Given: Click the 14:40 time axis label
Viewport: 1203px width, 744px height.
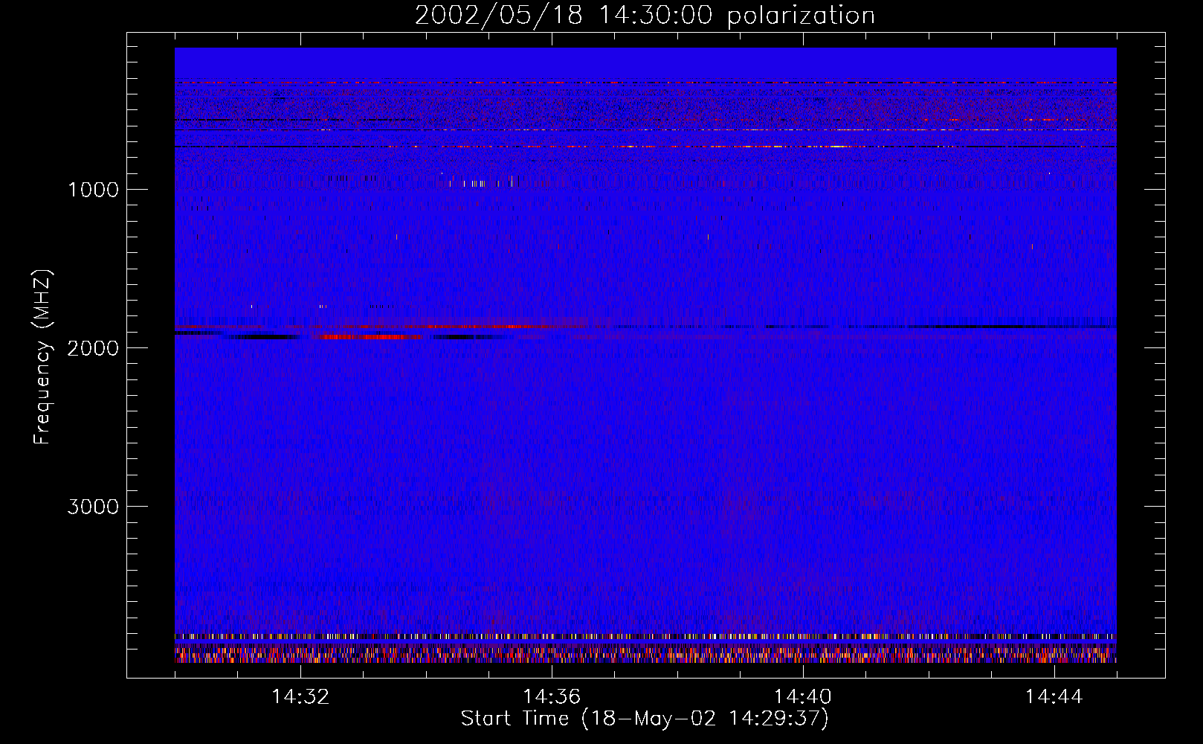Looking at the screenshot, I should point(803,697).
